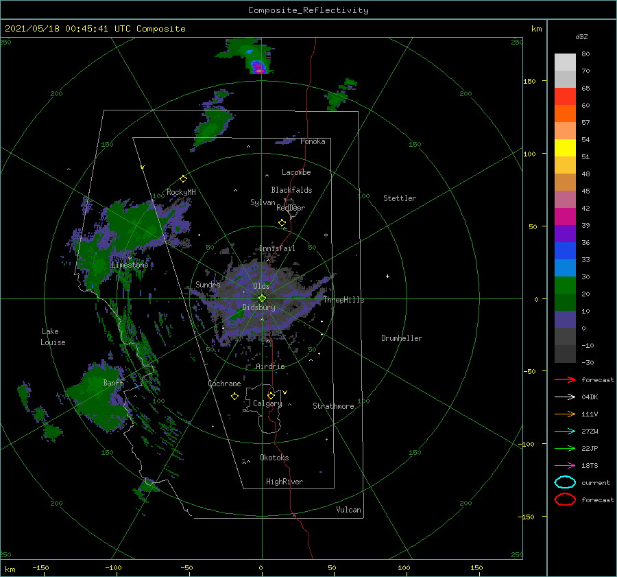This screenshot has height=577, width=617.
Task: Click the green echo area over Banff
Action: [x=98, y=398]
